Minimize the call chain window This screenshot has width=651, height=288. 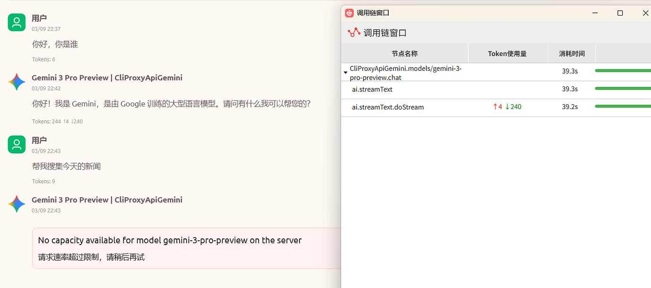[x=596, y=13]
